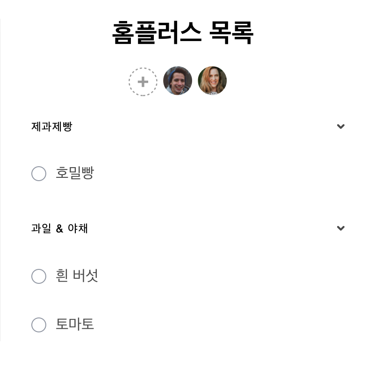Check off 호밀빵 from the list
The width and height of the screenshot is (374, 366).
point(39,174)
